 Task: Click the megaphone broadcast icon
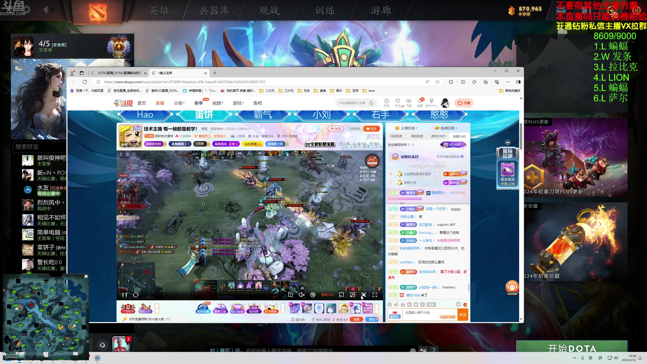pos(396,305)
